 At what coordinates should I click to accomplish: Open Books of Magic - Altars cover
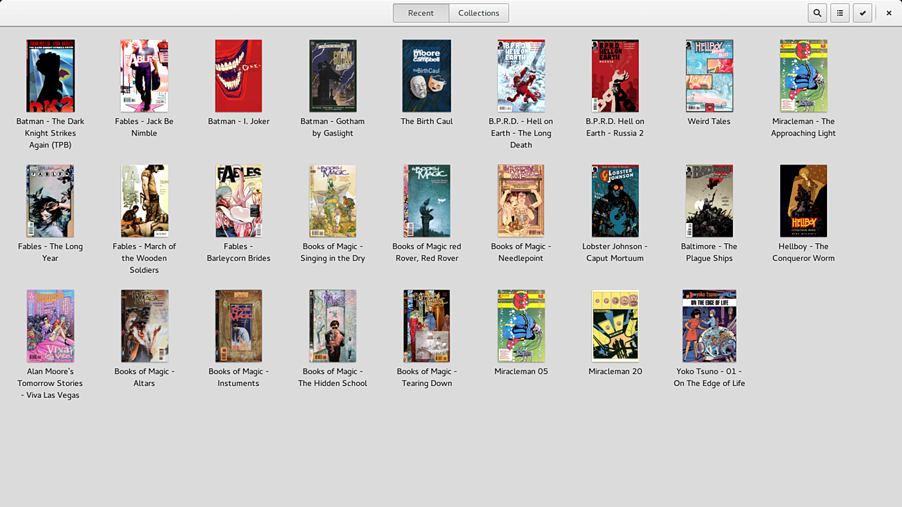[144, 326]
